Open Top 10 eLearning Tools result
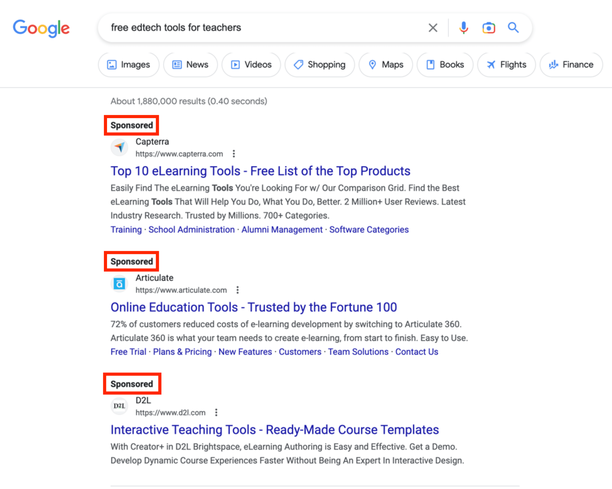Image resolution: width=612 pixels, height=489 pixels. (260, 171)
